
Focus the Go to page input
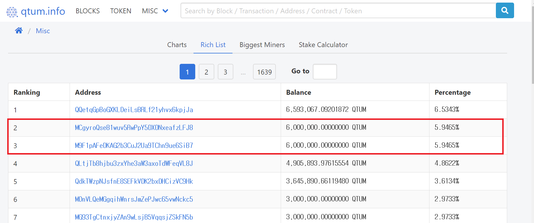point(325,72)
